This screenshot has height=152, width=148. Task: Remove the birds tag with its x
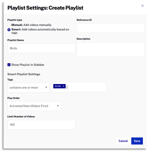coord(64,86)
